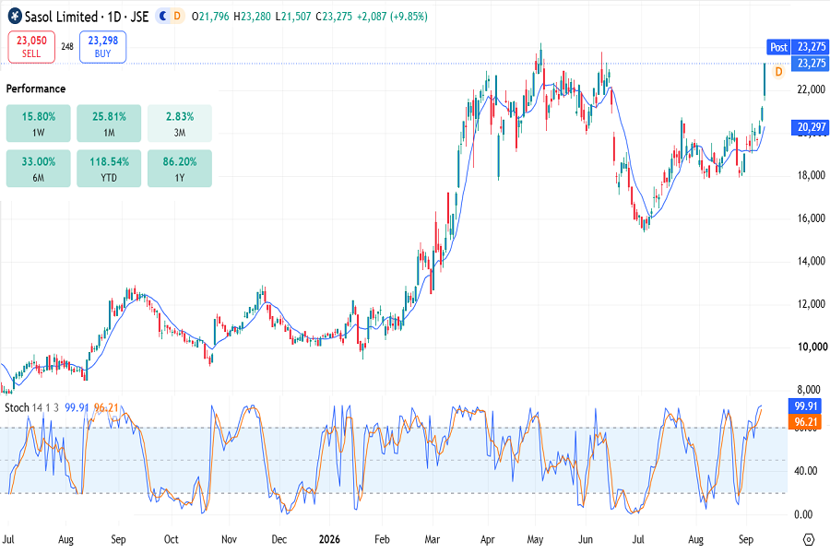Screen dimensions: 830x553
Task: Click the 40.00 Stoch axis label
Action: 807,470
